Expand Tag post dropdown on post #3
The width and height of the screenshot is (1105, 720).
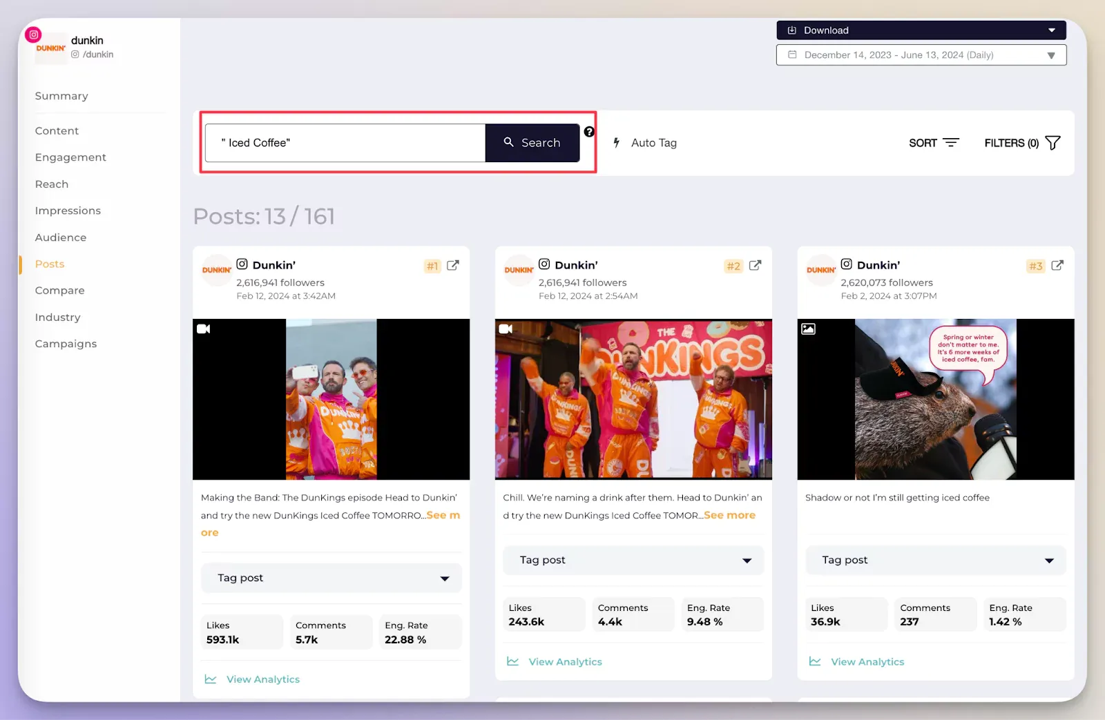point(936,560)
